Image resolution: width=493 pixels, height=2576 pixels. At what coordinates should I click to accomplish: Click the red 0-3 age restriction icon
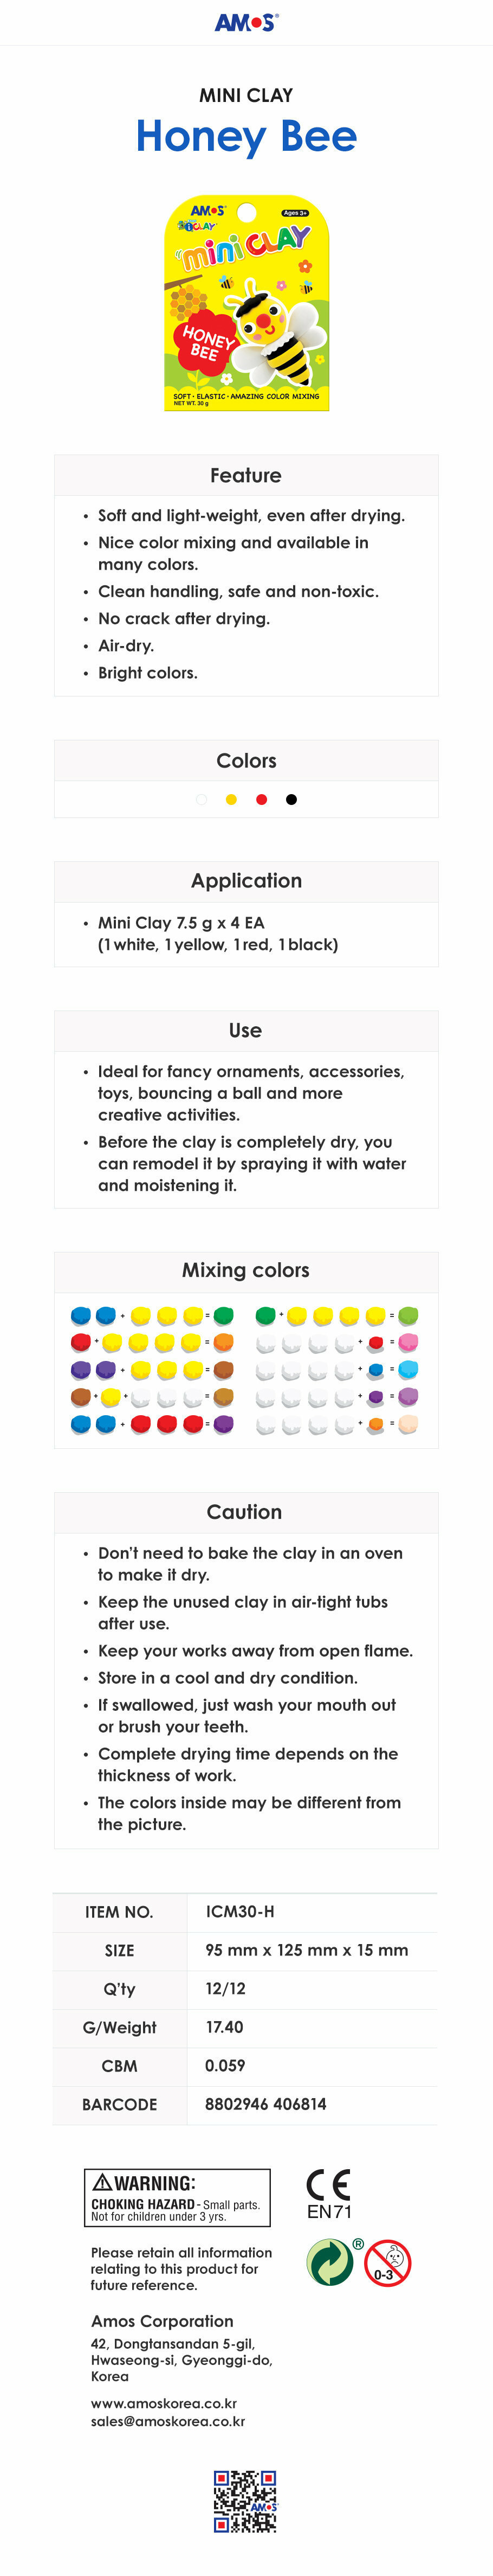pos(387,2262)
